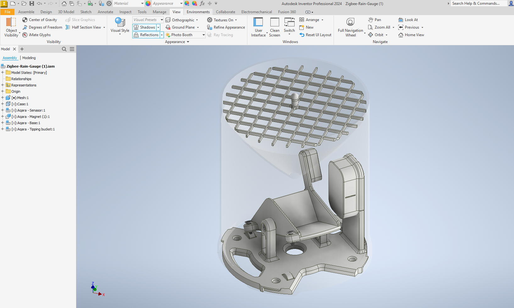Open the Visual Presets combo box

(x=148, y=20)
